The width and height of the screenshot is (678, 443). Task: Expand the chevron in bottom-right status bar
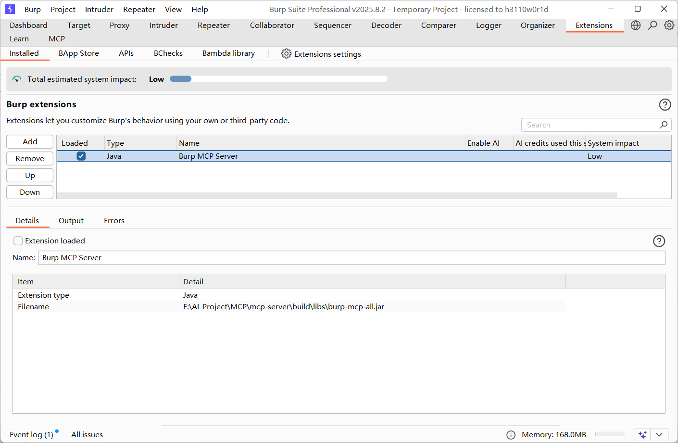[x=659, y=435]
